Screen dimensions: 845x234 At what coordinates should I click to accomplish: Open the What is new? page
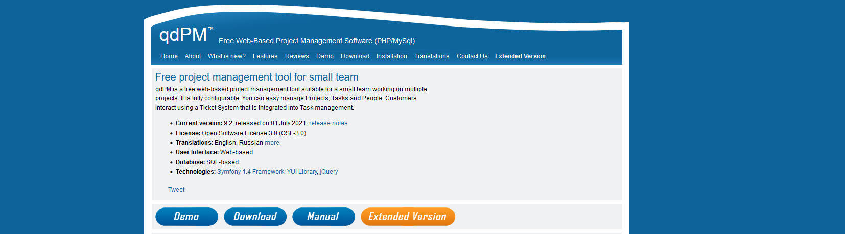[x=227, y=56]
